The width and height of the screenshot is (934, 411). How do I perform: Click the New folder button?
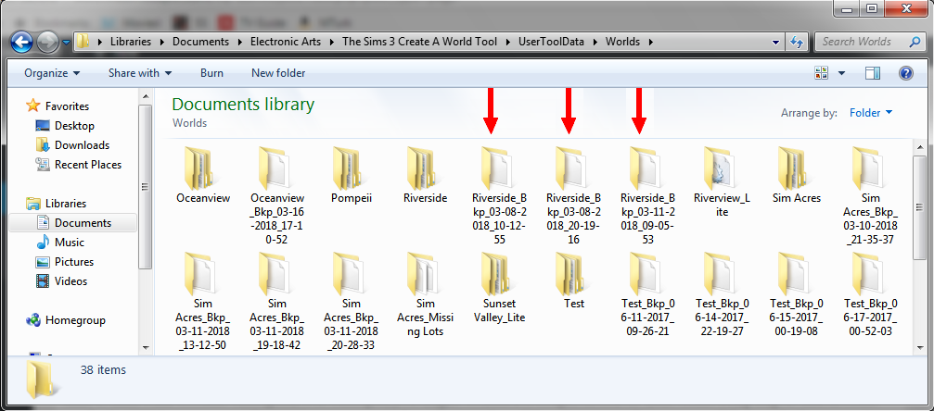(x=278, y=73)
